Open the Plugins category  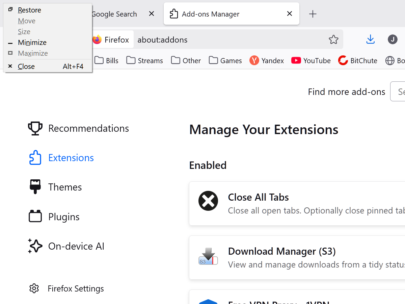64,217
